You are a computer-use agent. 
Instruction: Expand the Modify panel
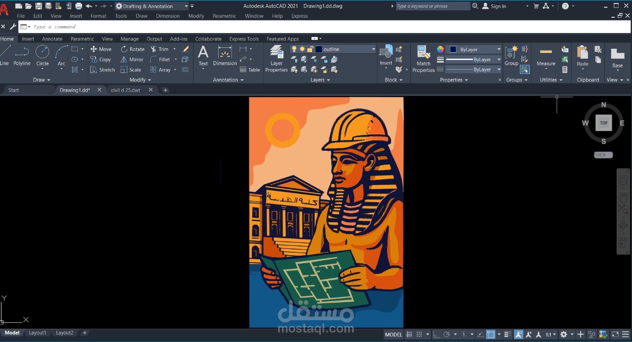click(140, 80)
